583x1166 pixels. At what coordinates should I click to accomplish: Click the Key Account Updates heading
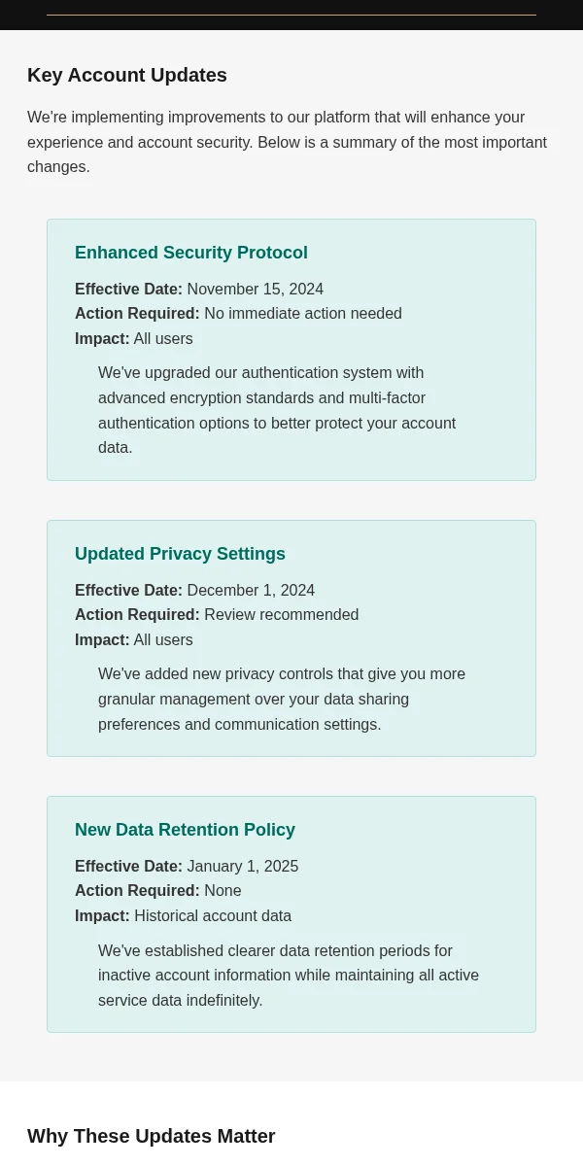point(127,75)
